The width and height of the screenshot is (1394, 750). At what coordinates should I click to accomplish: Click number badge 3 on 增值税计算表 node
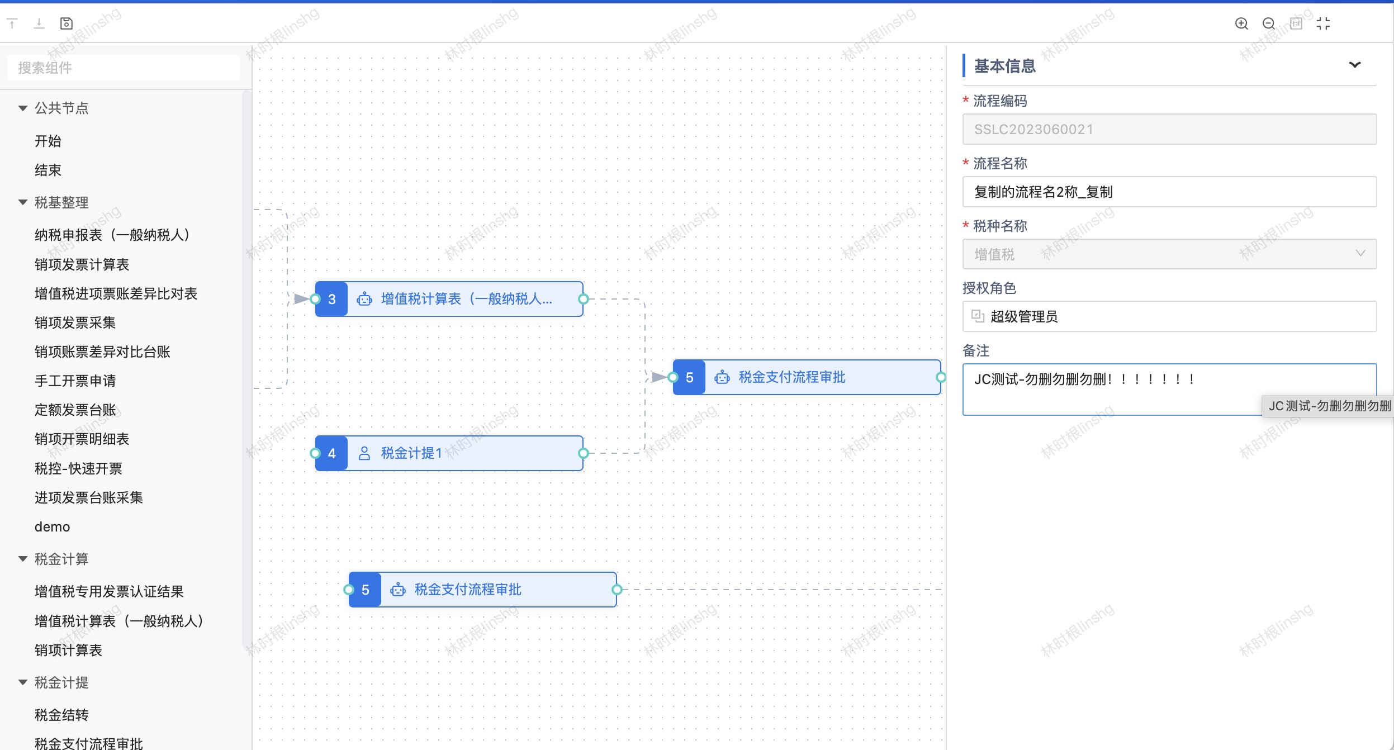point(332,299)
